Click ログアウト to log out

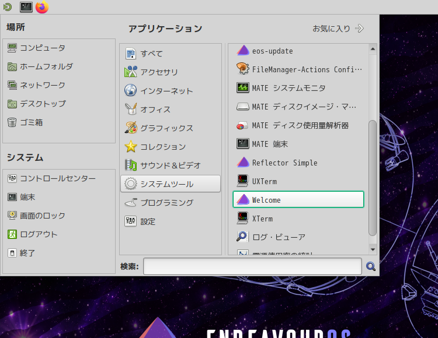point(59,234)
